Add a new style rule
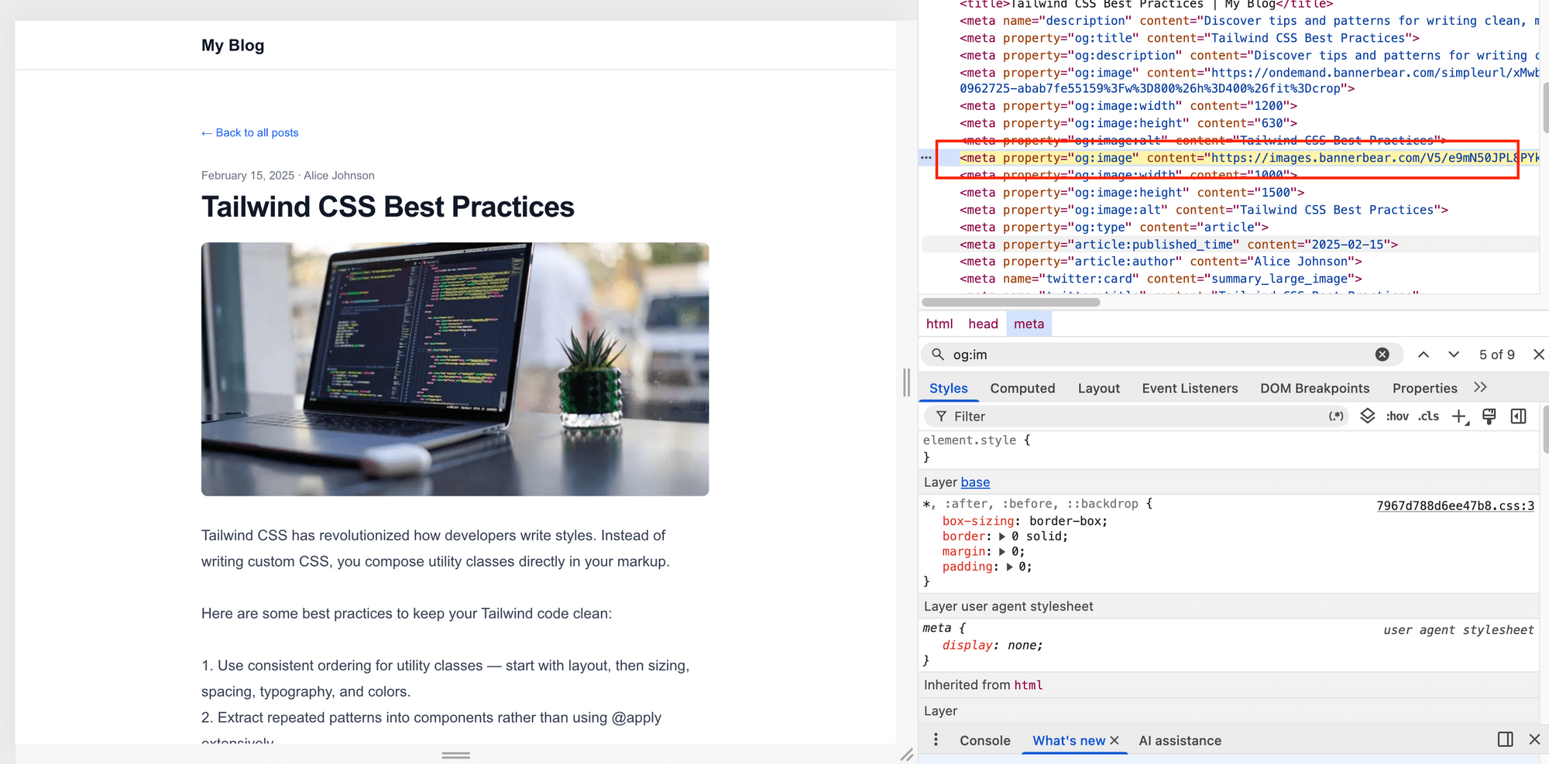This screenshot has width=1549, height=764. pyautogui.click(x=1460, y=416)
